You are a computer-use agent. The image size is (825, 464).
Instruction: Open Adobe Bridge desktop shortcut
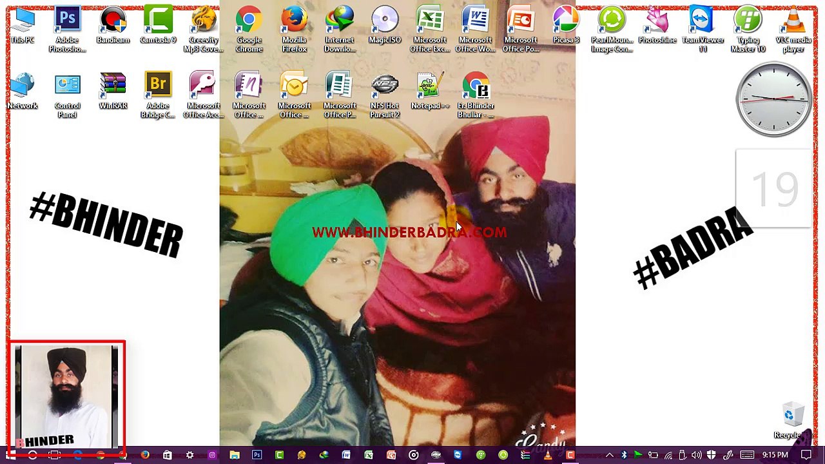point(158,95)
